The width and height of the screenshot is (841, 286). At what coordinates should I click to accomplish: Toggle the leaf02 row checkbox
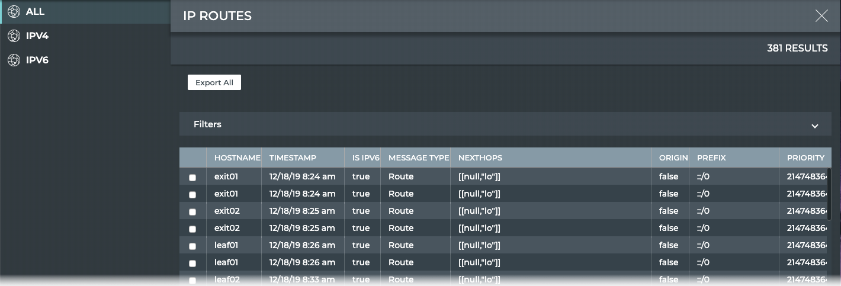(192, 280)
